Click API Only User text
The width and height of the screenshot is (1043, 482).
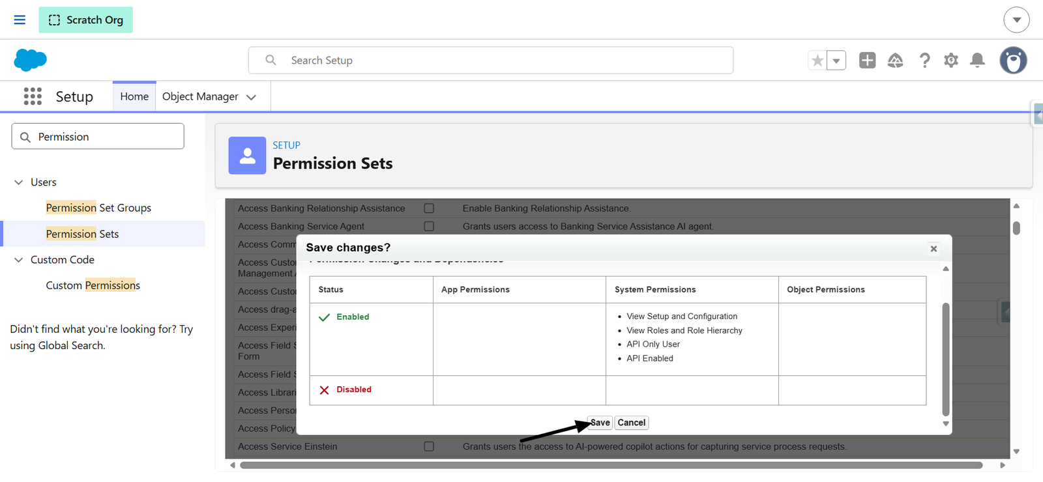coord(653,345)
